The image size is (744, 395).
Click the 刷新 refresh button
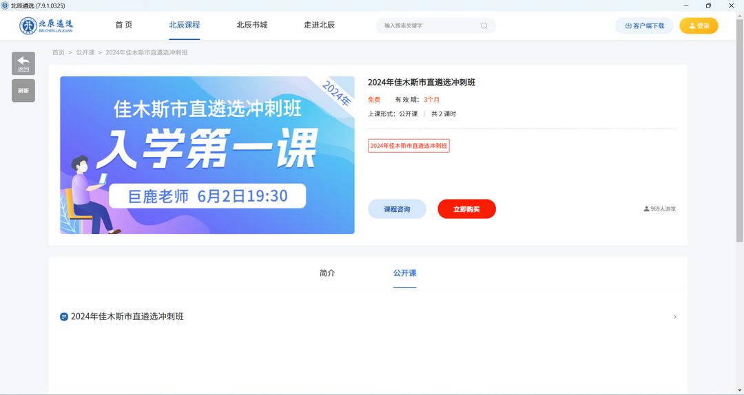tap(23, 91)
